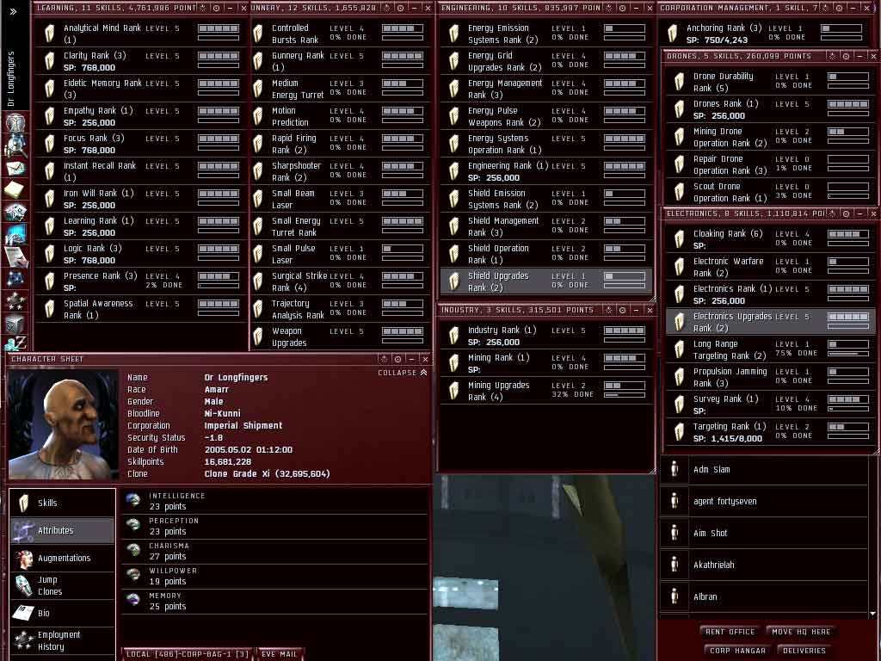Image resolution: width=881 pixels, height=661 pixels.
Task: Select Aim Shot in member list
Action: click(x=764, y=533)
